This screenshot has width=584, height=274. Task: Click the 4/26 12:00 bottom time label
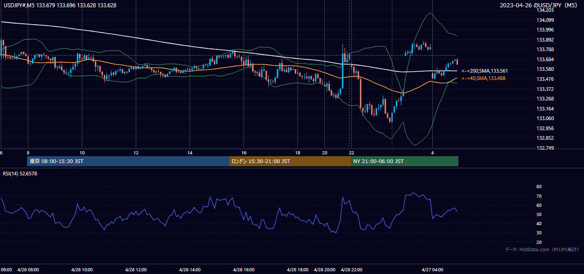pyautogui.click(x=136, y=269)
